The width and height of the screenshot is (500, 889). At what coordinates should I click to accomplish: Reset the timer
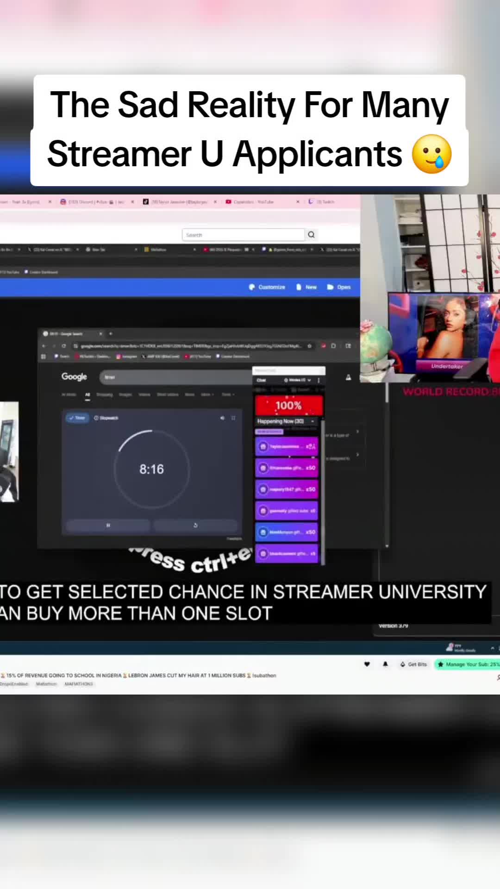(x=195, y=525)
